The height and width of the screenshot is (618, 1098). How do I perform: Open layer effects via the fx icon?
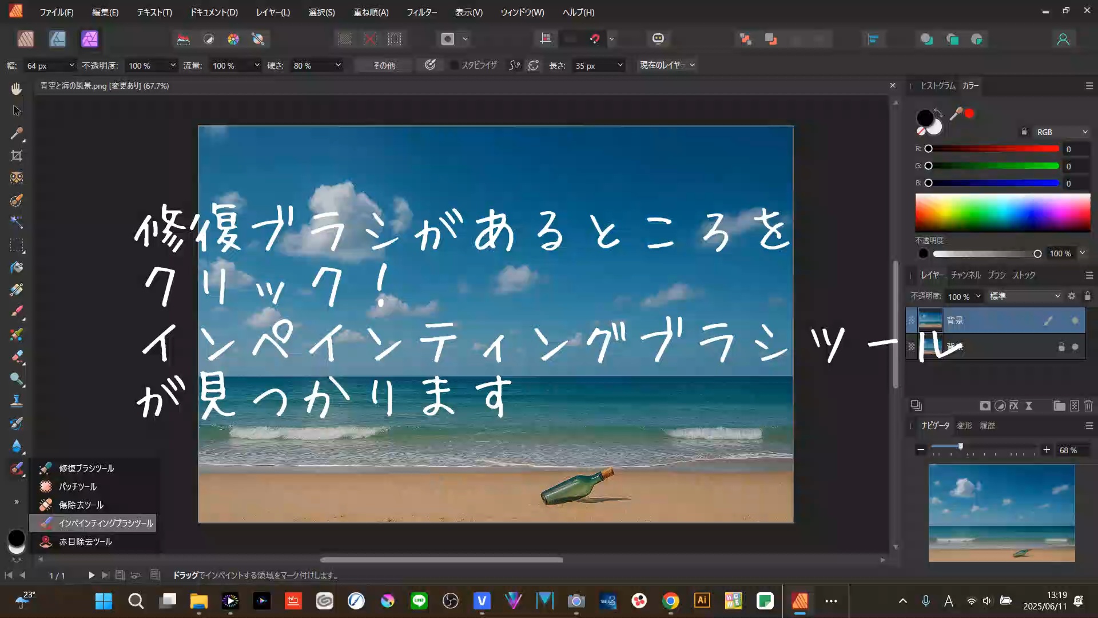click(1014, 406)
